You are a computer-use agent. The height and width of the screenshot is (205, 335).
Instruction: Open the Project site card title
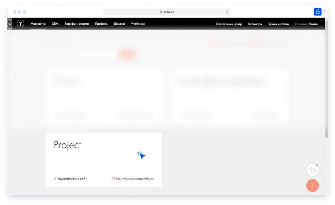pos(67,145)
